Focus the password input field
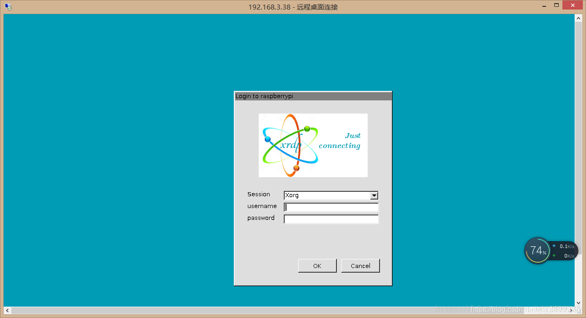 point(331,219)
